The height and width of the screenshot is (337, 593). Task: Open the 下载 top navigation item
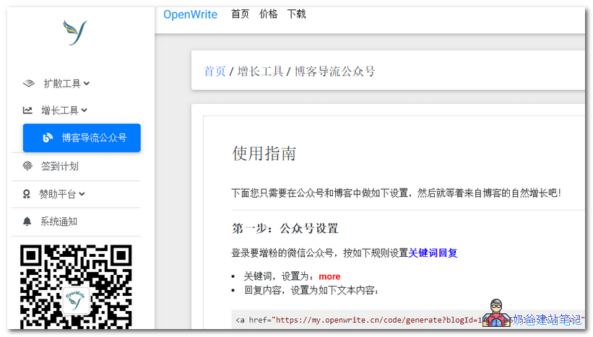tap(296, 14)
